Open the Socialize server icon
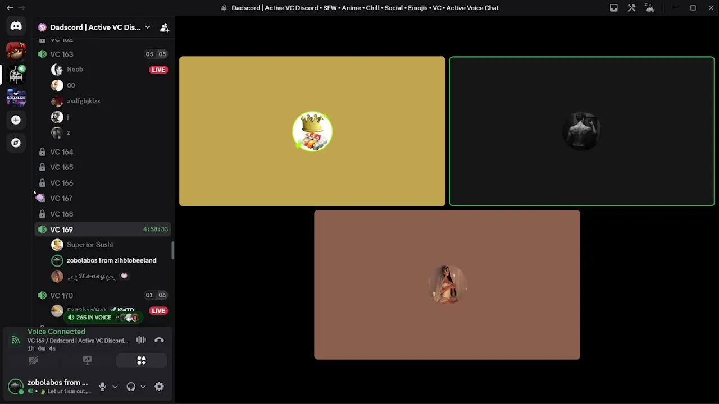719x404 pixels. click(x=16, y=97)
